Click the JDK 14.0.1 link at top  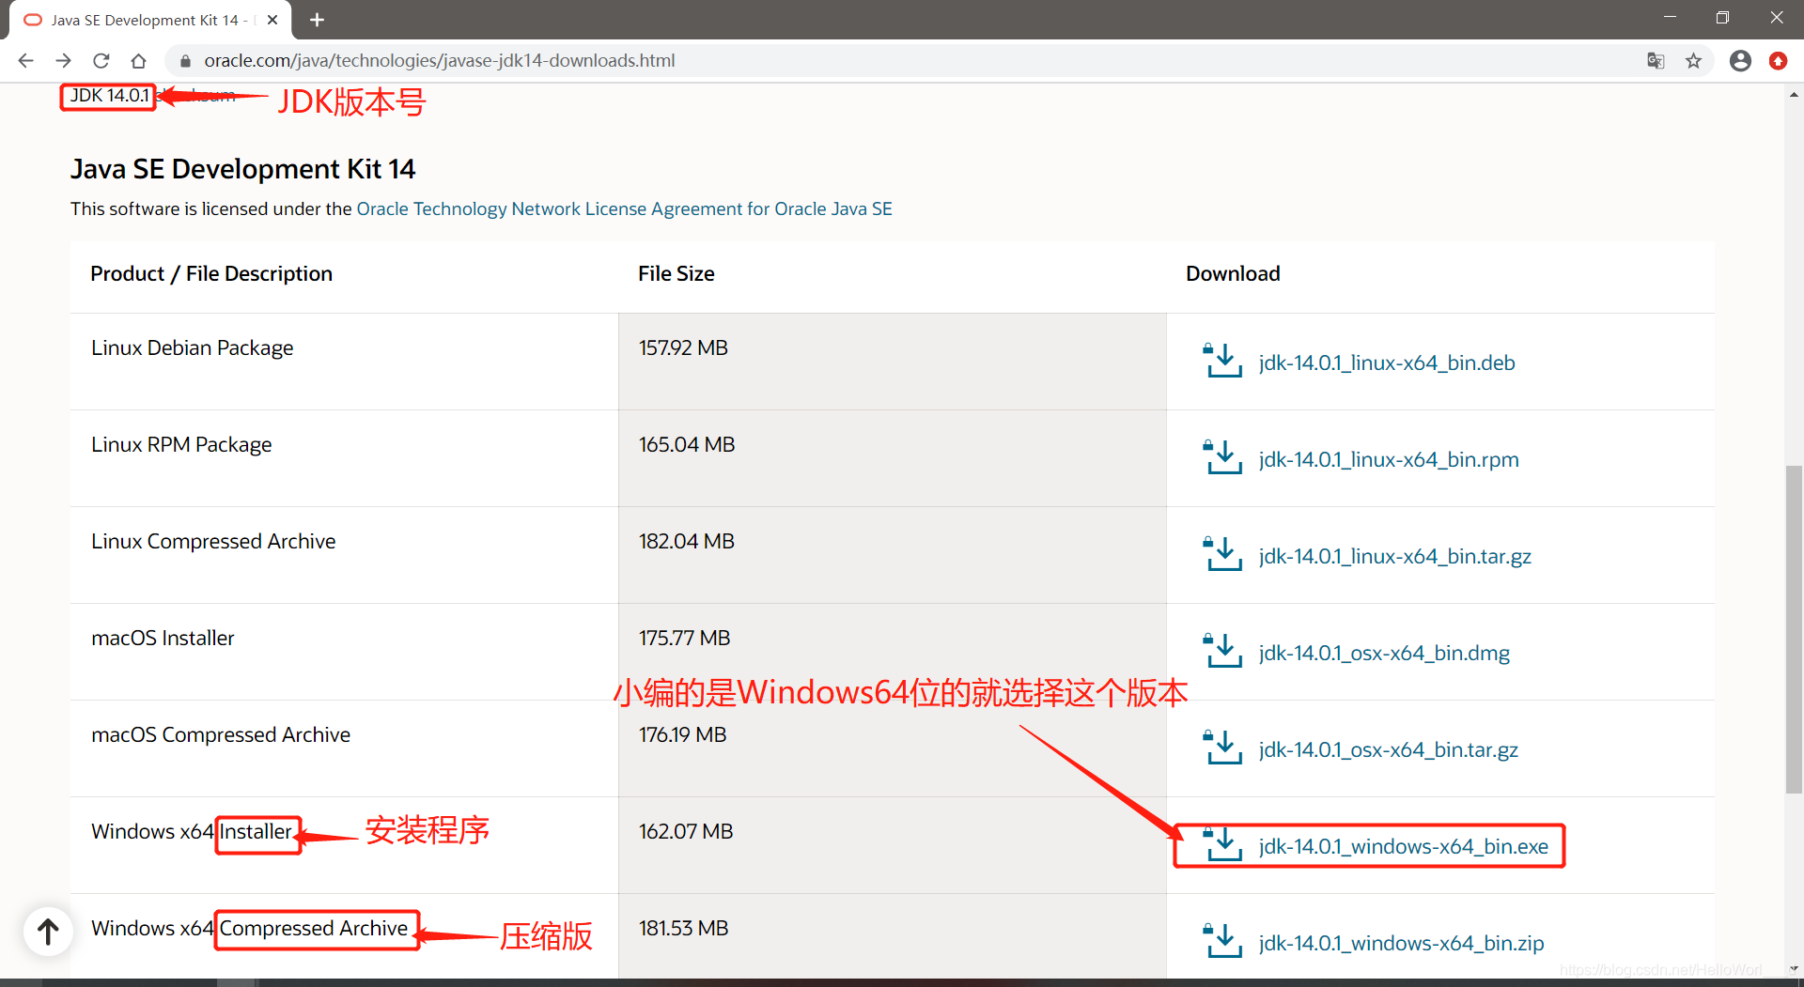pyautogui.click(x=109, y=96)
